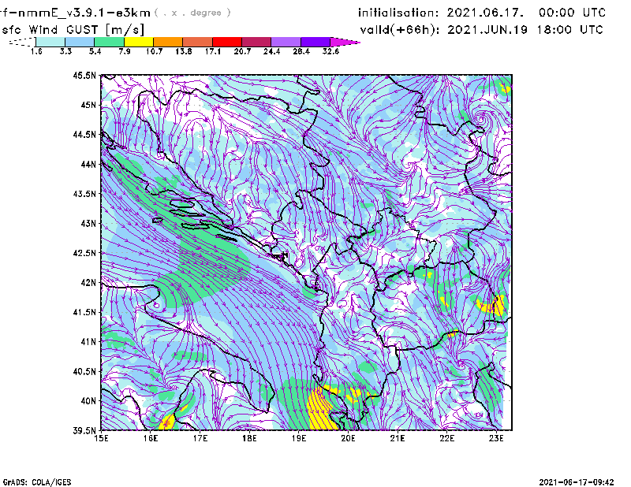Click the 21E longitude label
This screenshot has width=631, height=487.
tap(398, 438)
